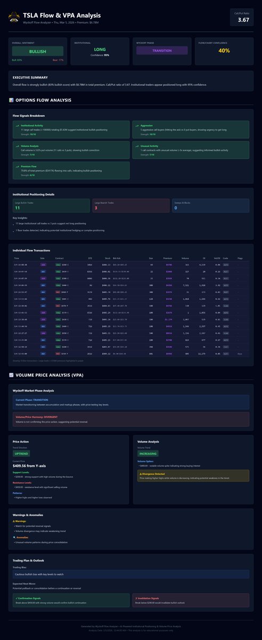Click the Price Action panel heading

coord(22,441)
